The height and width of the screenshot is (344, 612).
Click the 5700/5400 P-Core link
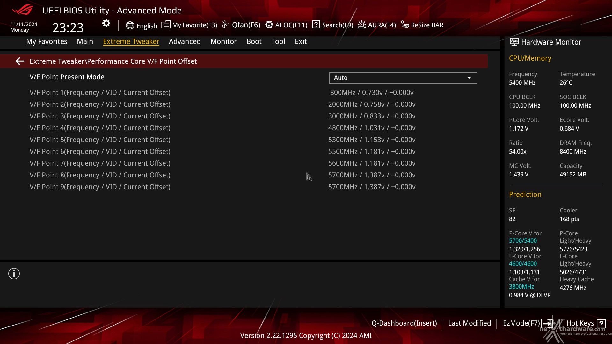[x=523, y=241]
